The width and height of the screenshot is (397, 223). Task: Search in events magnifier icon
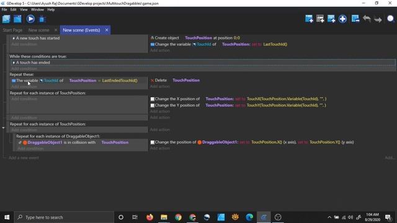pos(391,19)
